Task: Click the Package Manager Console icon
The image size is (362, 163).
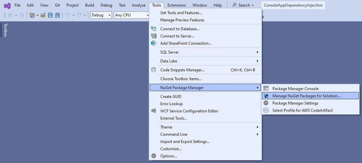Action: tap(266, 89)
